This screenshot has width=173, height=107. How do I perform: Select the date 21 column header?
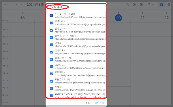142,18
